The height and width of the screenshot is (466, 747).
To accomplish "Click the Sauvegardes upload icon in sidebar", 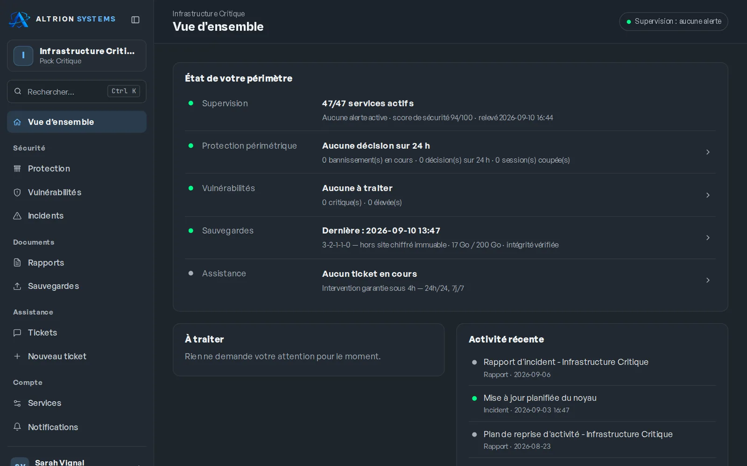I will point(17,286).
